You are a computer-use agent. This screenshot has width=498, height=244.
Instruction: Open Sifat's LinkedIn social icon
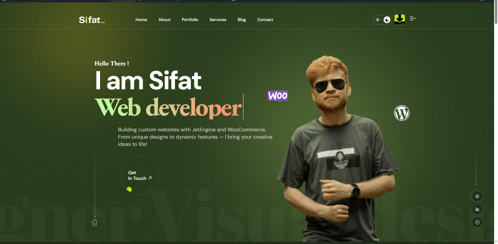[x=477, y=209]
